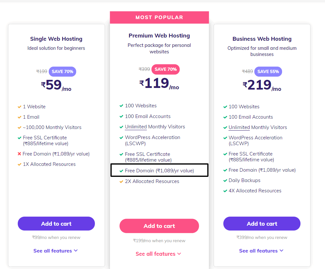This screenshot has height=269, width=325.
Task: Click underlined Unlimited link in Premium plan
Action: [136, 127]
